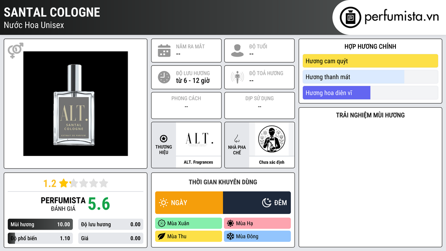Choose the Mùa Xuân season tag
The image size is (446, 251).
[x=189, y=224]
